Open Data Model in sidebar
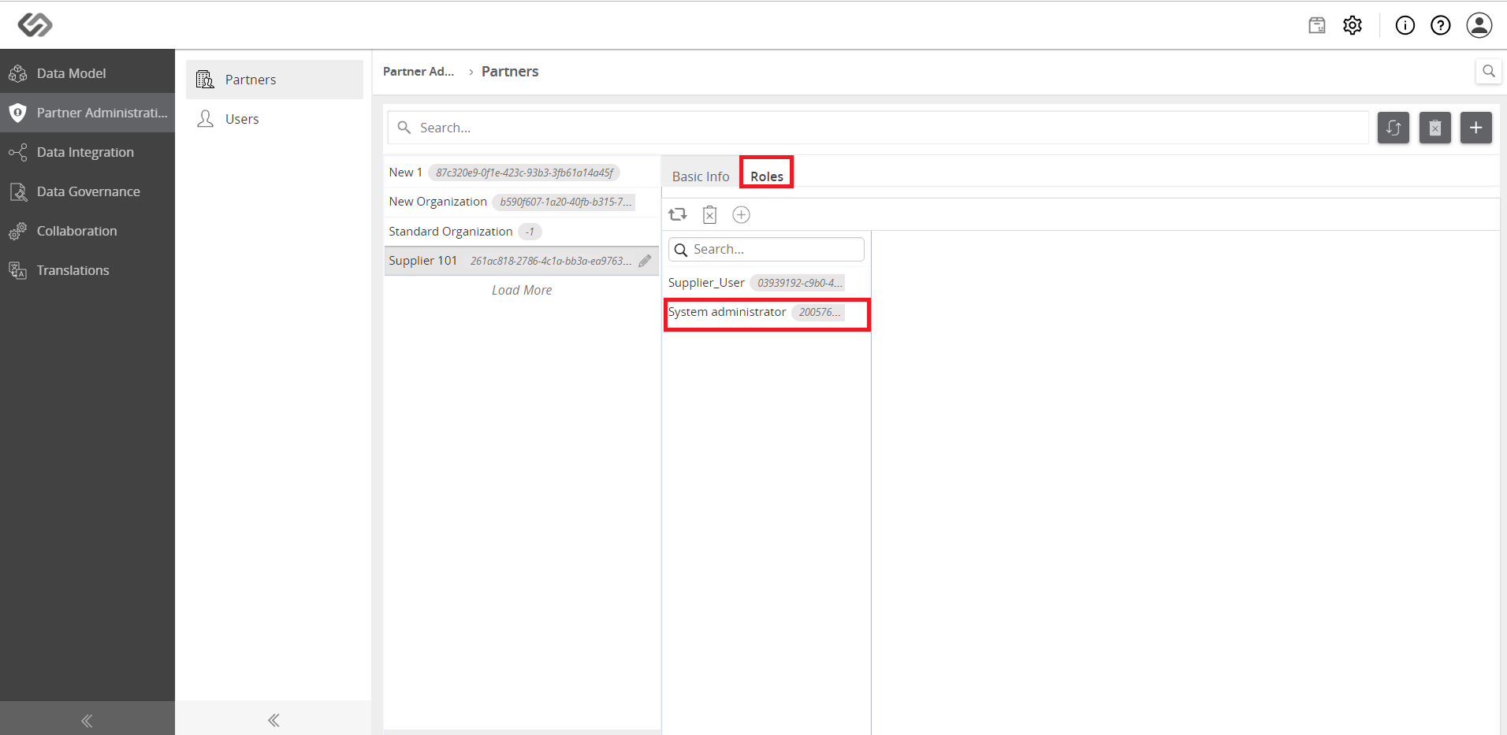The image size is (1507, 735). [87, 73]
